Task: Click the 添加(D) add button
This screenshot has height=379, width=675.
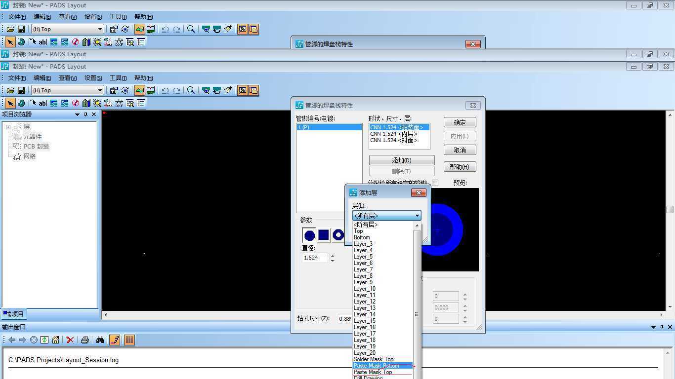Action: [x=402, y=160]
